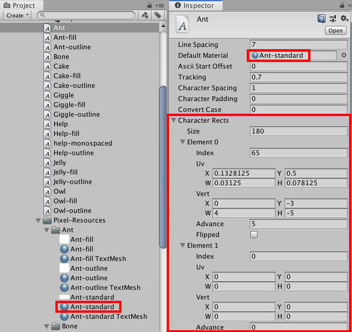Click the Inspector tab info icon
Screen dimensions: 352x332
pyautogui.click(x=178, y=5)
